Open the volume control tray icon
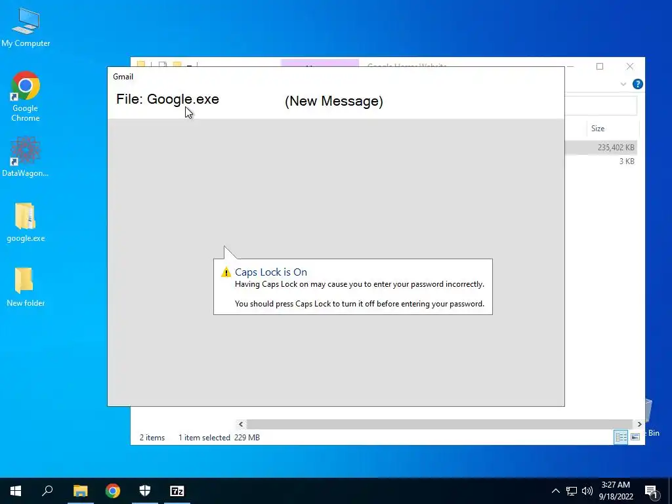The height and width of the screenshot is (504, 672). click(587, 491)
